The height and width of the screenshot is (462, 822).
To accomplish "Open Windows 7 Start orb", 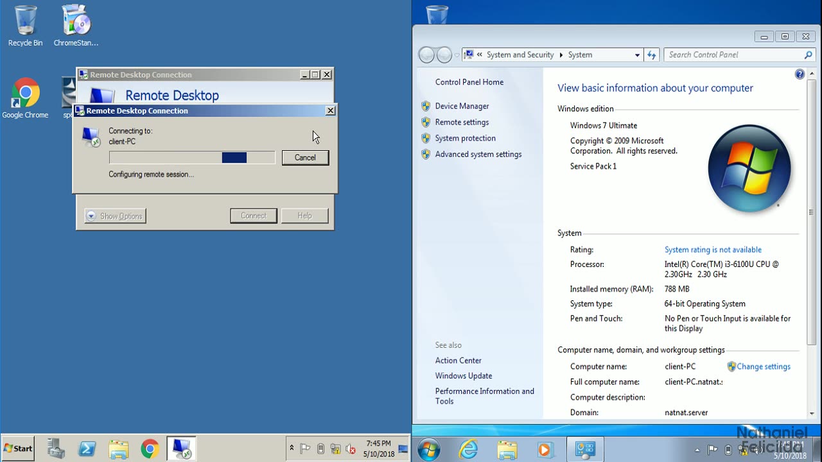I will pyautogui.click(x=428, y=450).
